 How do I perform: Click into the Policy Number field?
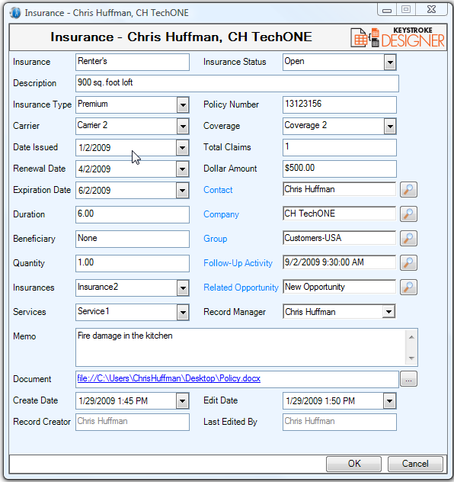point(340,104)
